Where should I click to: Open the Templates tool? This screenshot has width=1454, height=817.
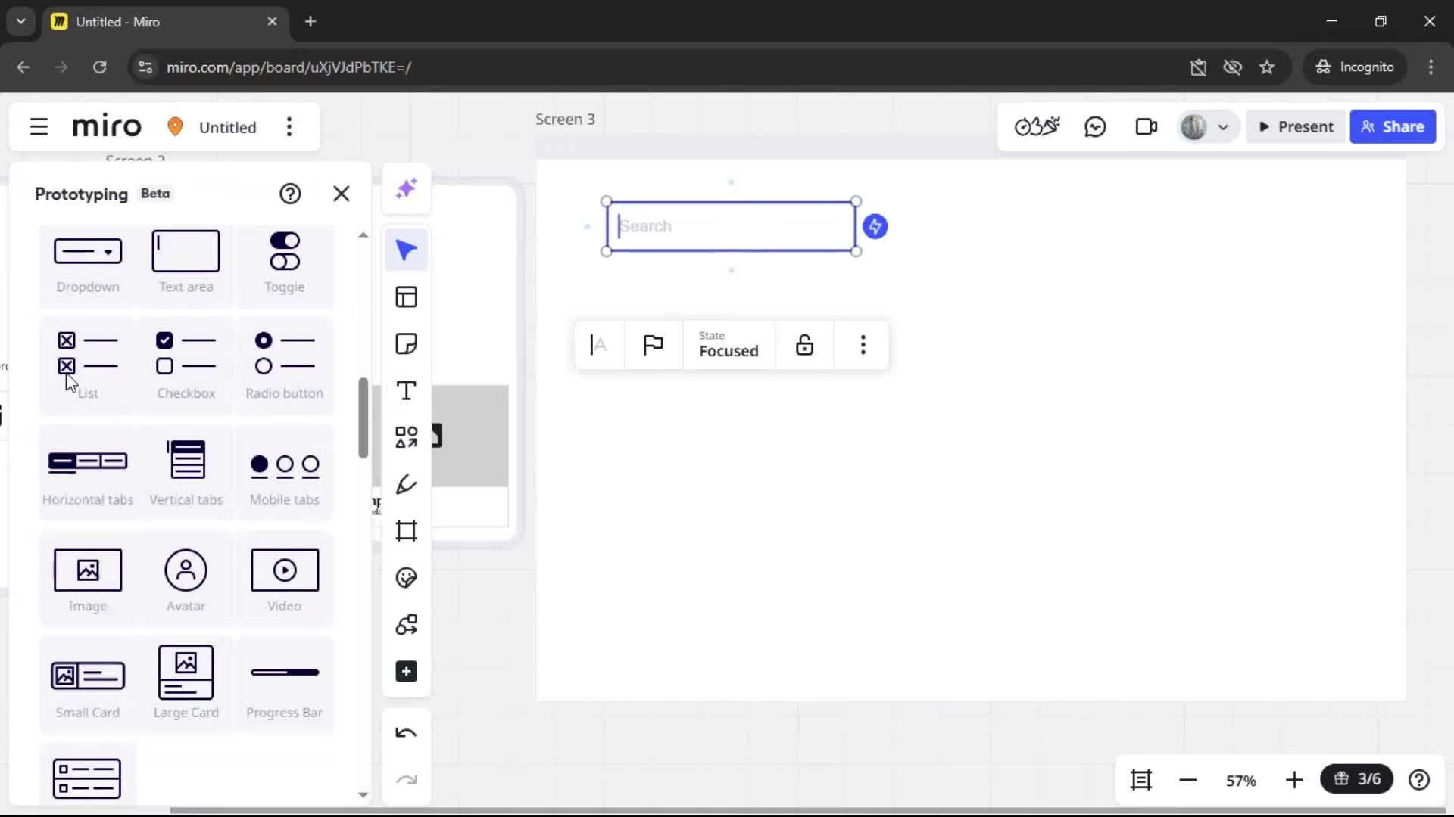(407, 297)
